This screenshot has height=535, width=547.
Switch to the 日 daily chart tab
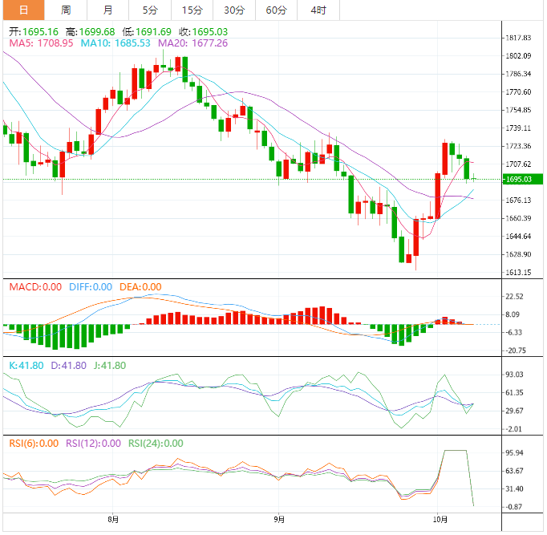pyautogui.click(x=22, y=10)
